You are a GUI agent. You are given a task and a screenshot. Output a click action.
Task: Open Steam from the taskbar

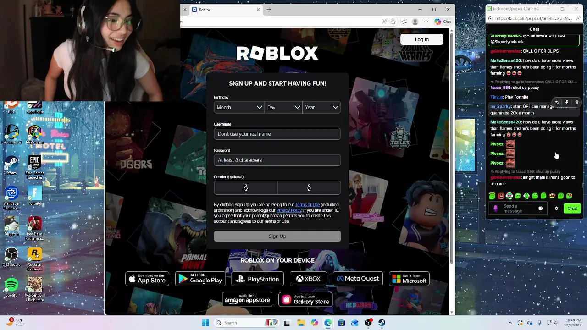pos(382,323)
